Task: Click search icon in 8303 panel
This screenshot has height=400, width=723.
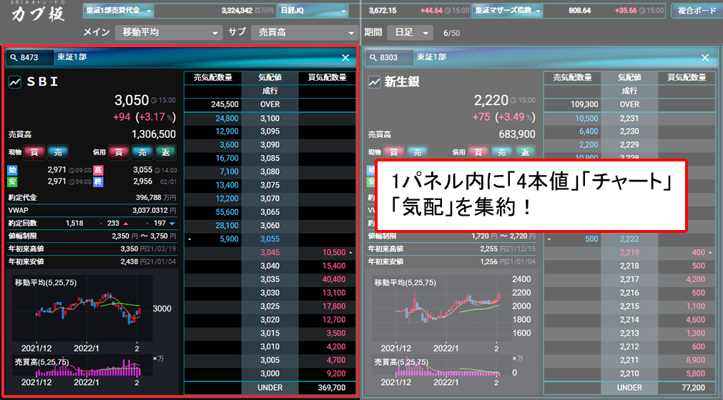Action: coord(373,58)
